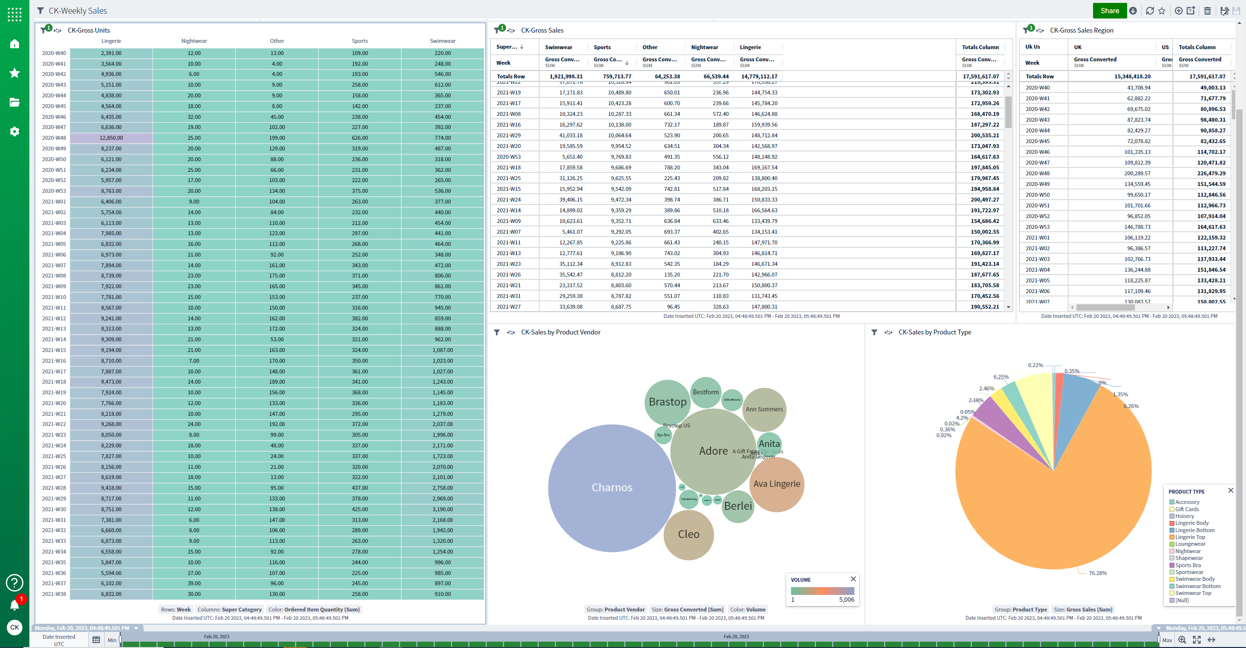Toggle Sports Bra legend entry
The image size is (1246, 648).
click(x=1188, y=565)
